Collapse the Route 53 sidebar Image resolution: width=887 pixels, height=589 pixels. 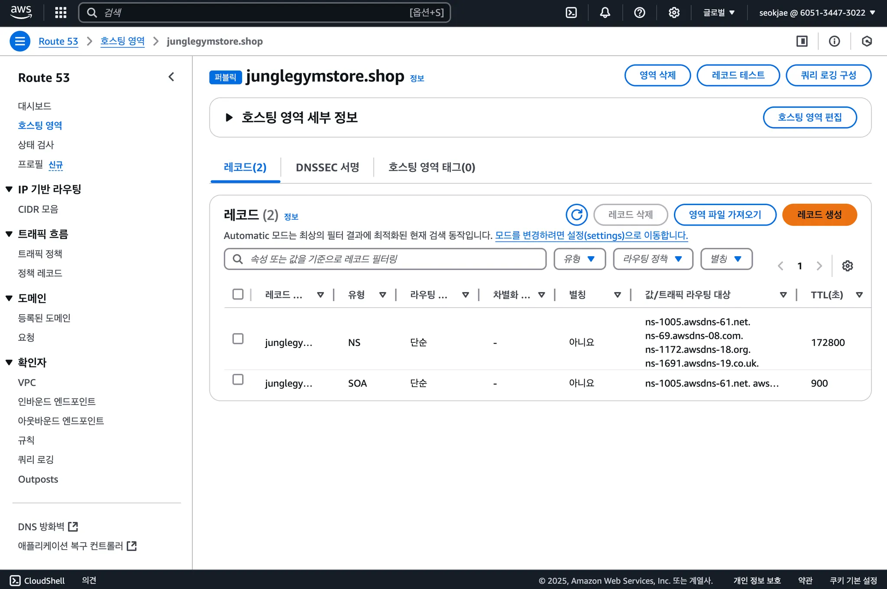pos(172,77)
